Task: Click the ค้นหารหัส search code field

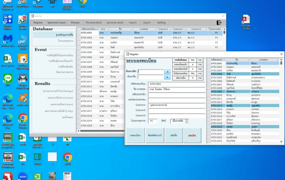Action: tap(151, 72)
